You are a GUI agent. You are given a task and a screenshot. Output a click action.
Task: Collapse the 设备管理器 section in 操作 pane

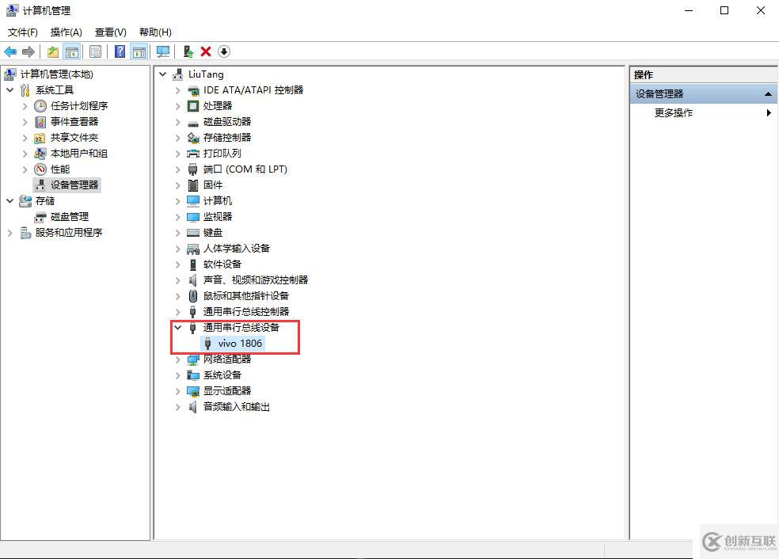click(x=766, y=93)
